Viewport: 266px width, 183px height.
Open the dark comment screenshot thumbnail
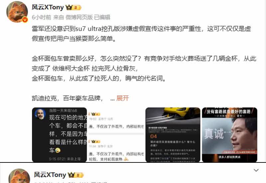click(60, 135)
